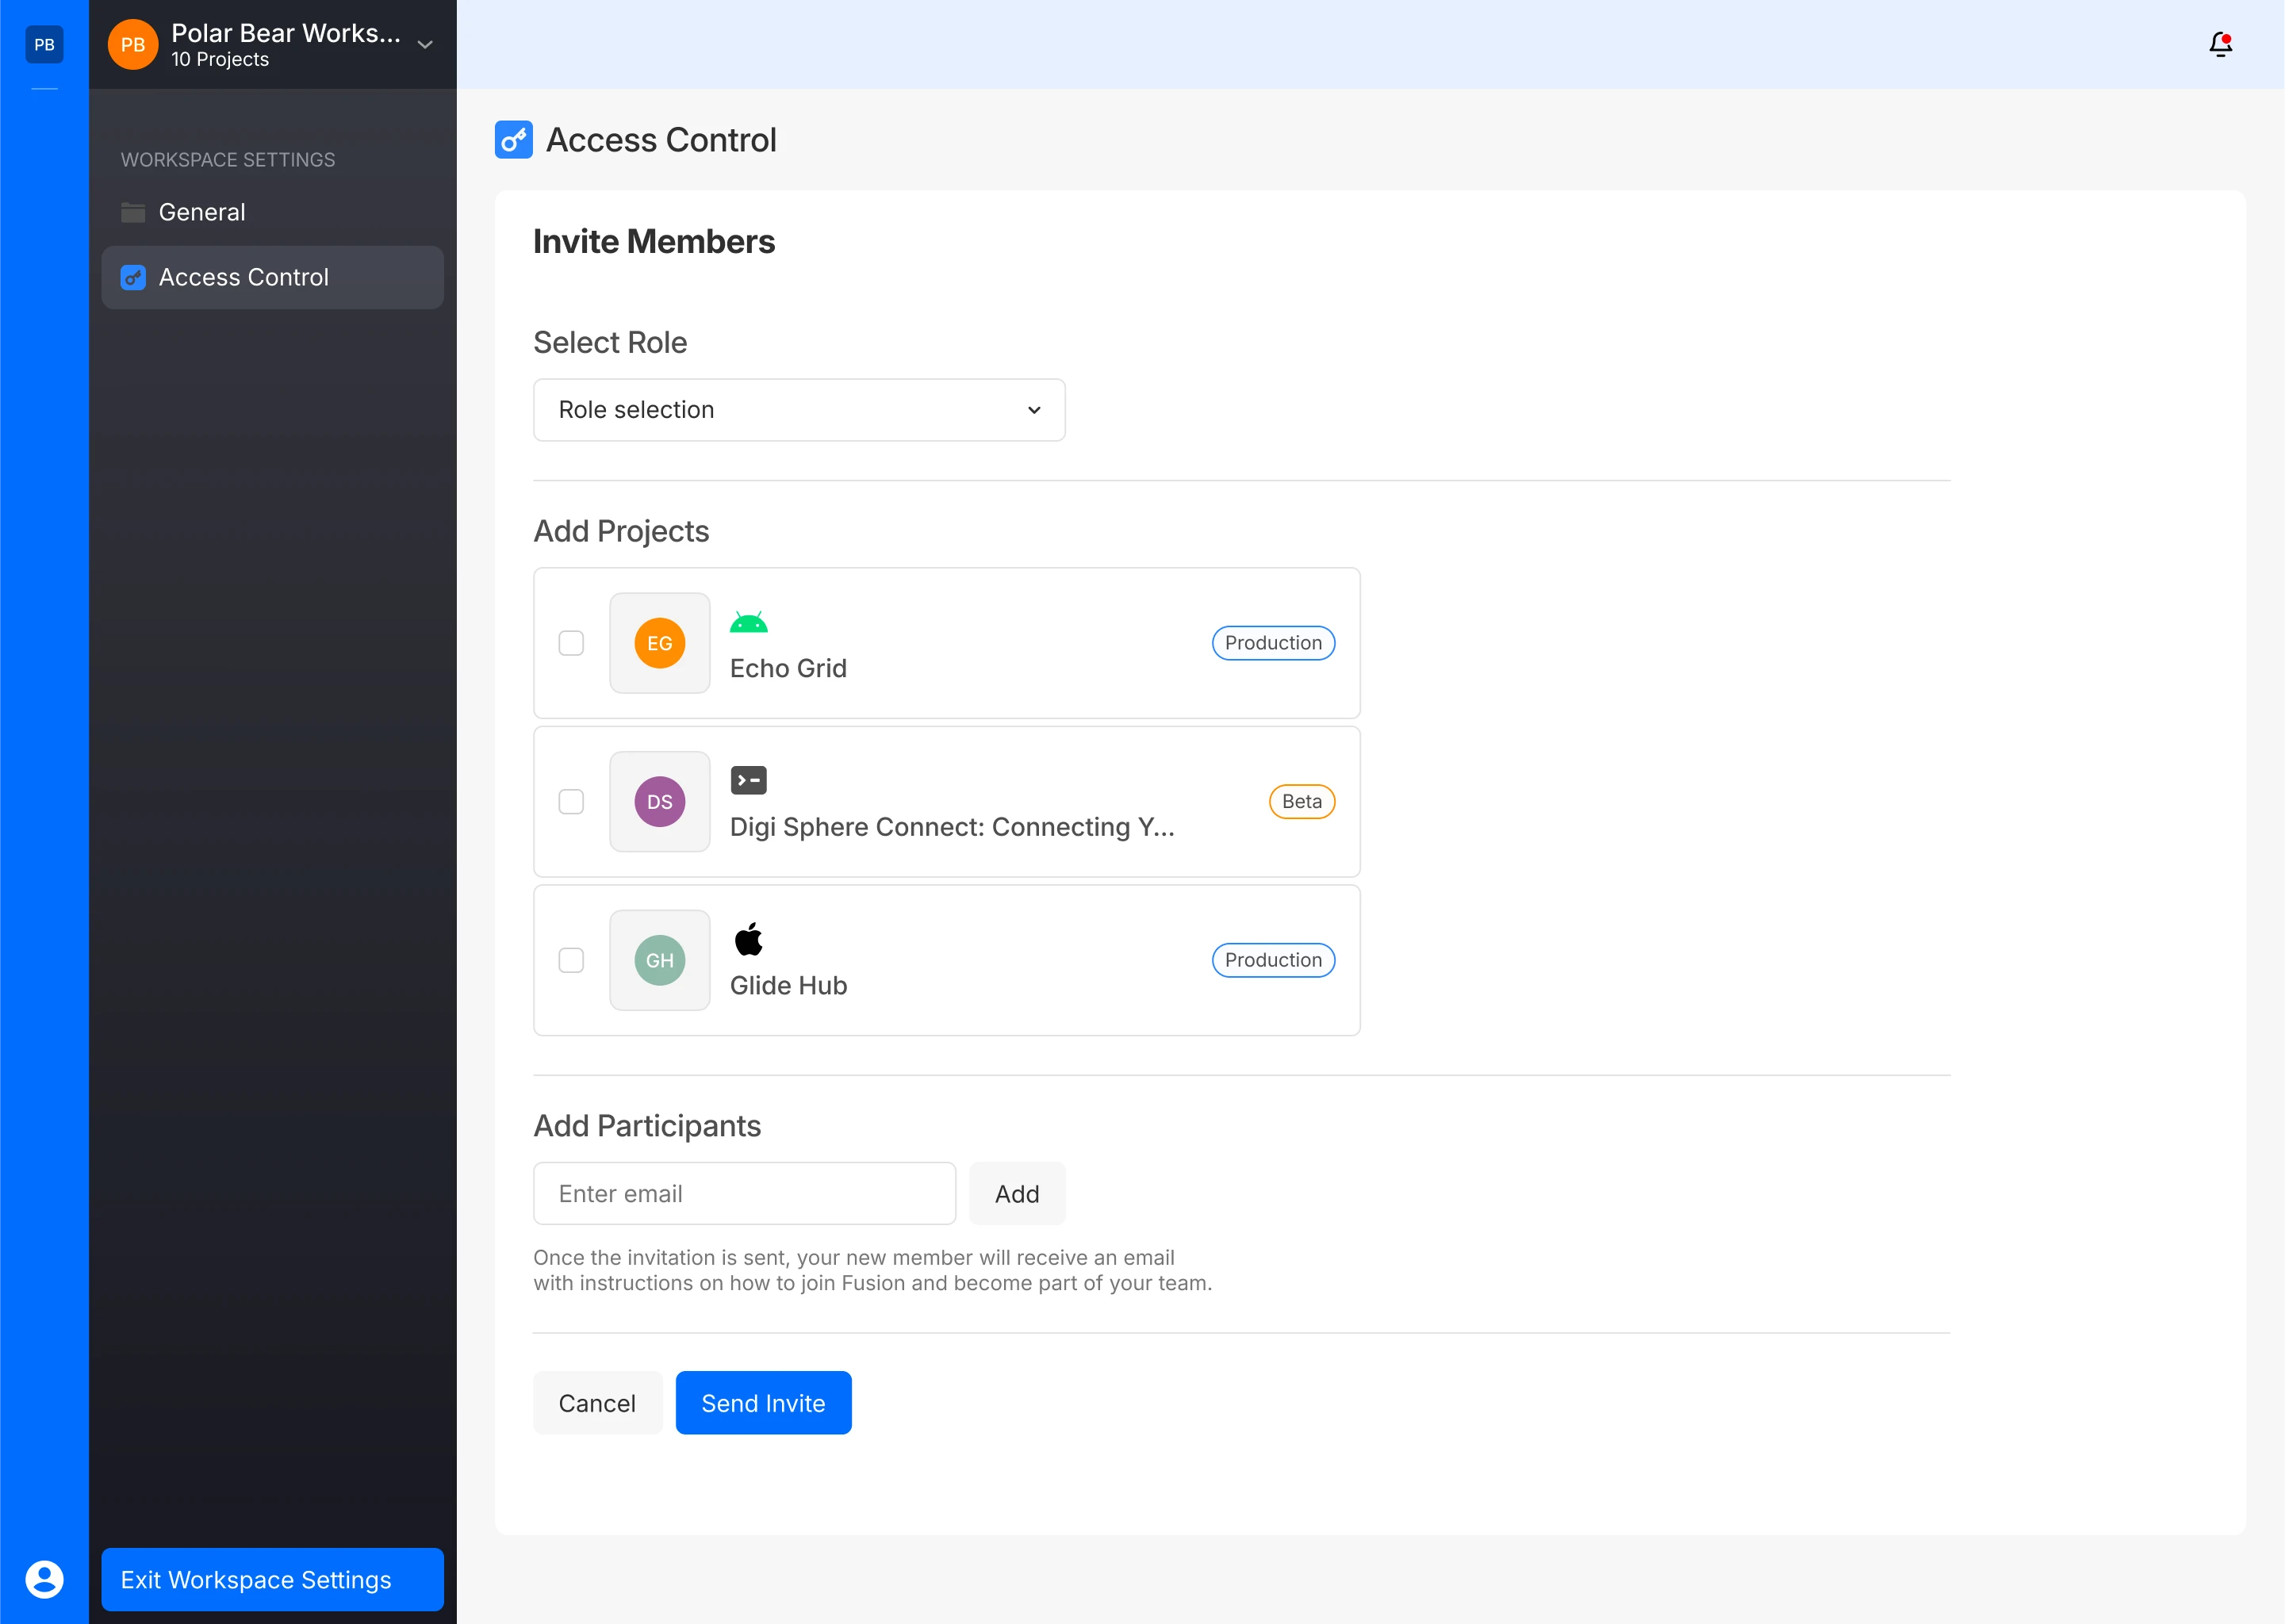Click the Android icon above Echo Grid
This screenshot has width=2285, height=1624.
point(748,623)
